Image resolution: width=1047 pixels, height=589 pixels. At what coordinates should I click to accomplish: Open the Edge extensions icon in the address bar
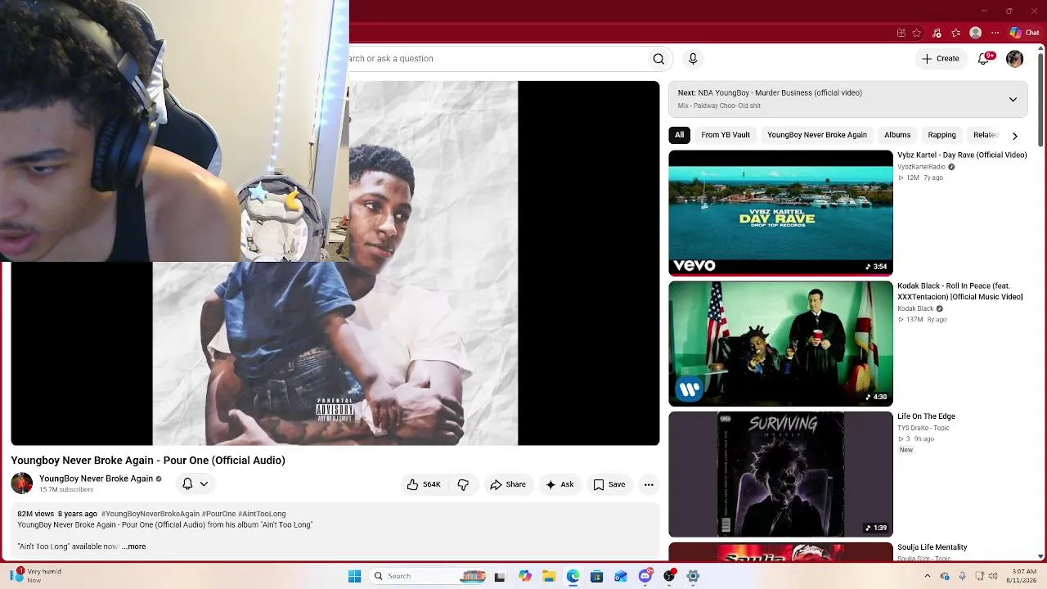point(901,33)
